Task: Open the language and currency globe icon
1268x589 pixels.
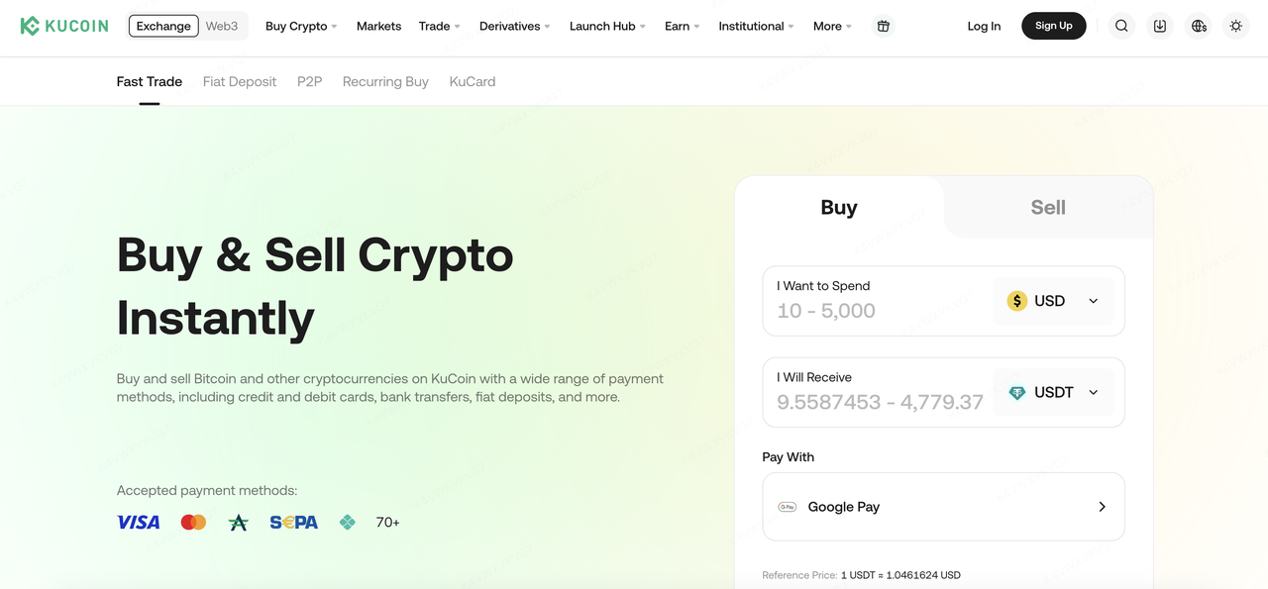Action: (x=1199, y=26)
